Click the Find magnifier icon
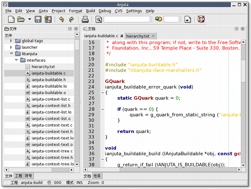This screenshot has height=189, width=251. [x=99, y=19]
